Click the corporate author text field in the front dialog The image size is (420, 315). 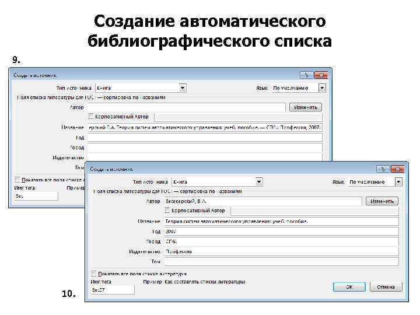(314, 211)
